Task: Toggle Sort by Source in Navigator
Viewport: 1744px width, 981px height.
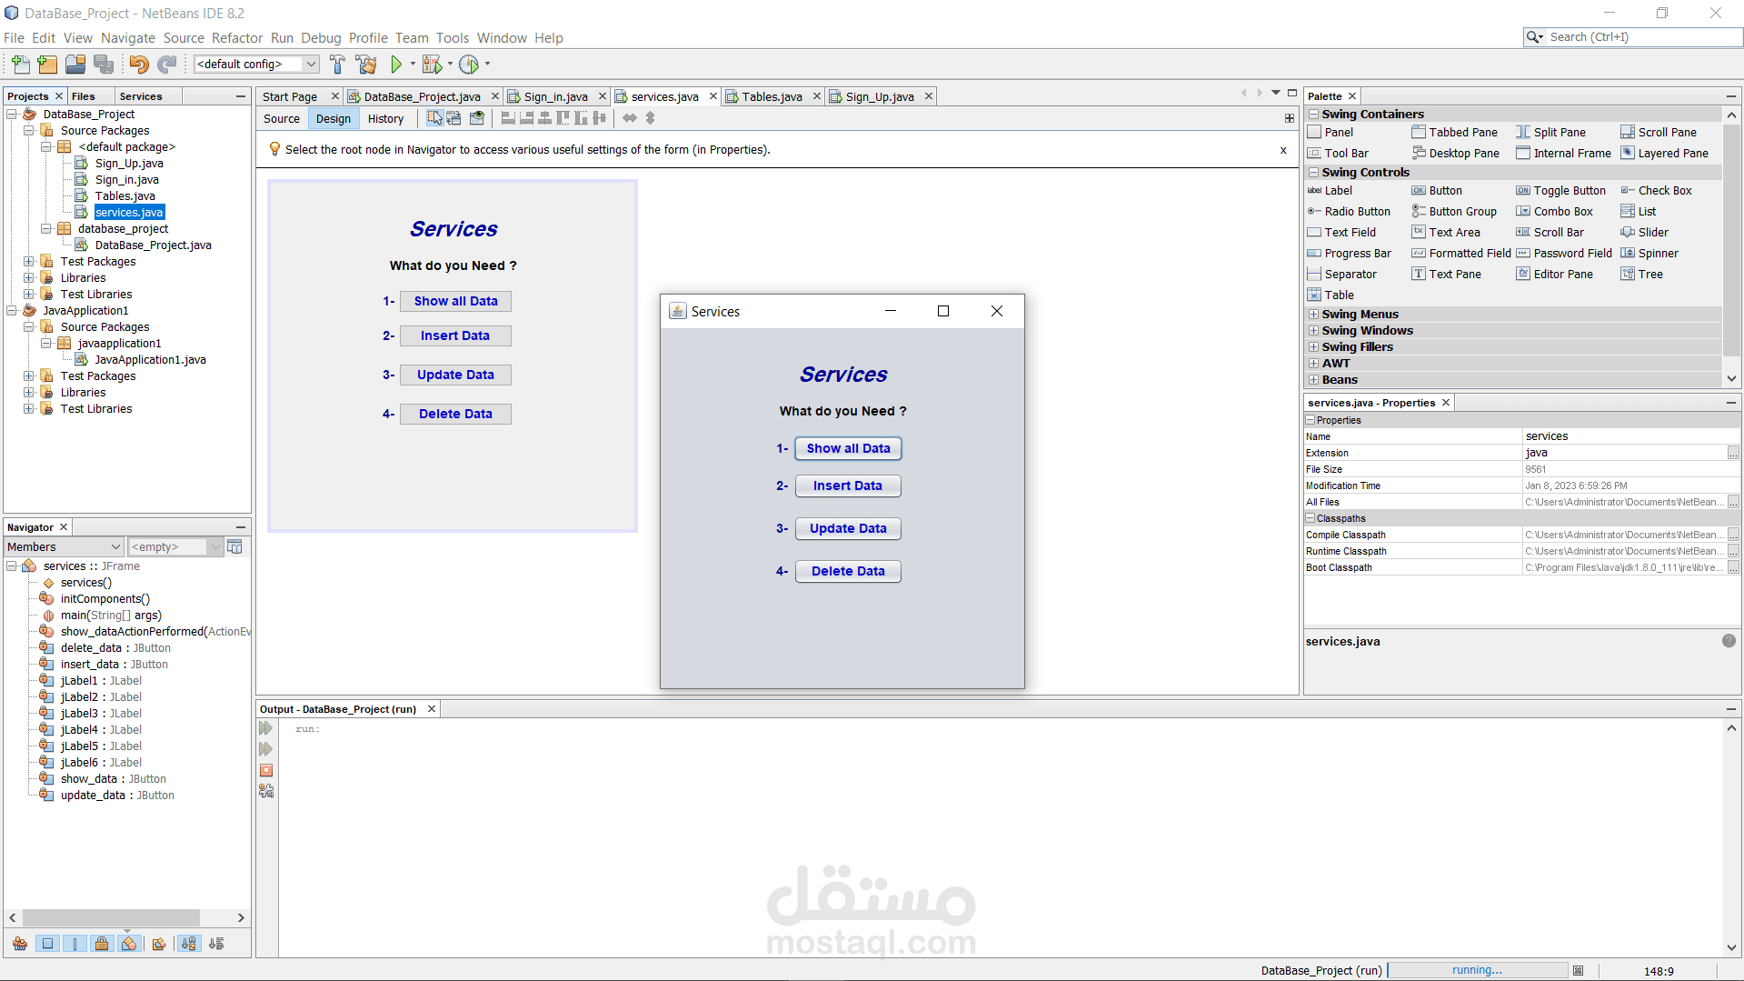Action: click(x=216, y=944)
